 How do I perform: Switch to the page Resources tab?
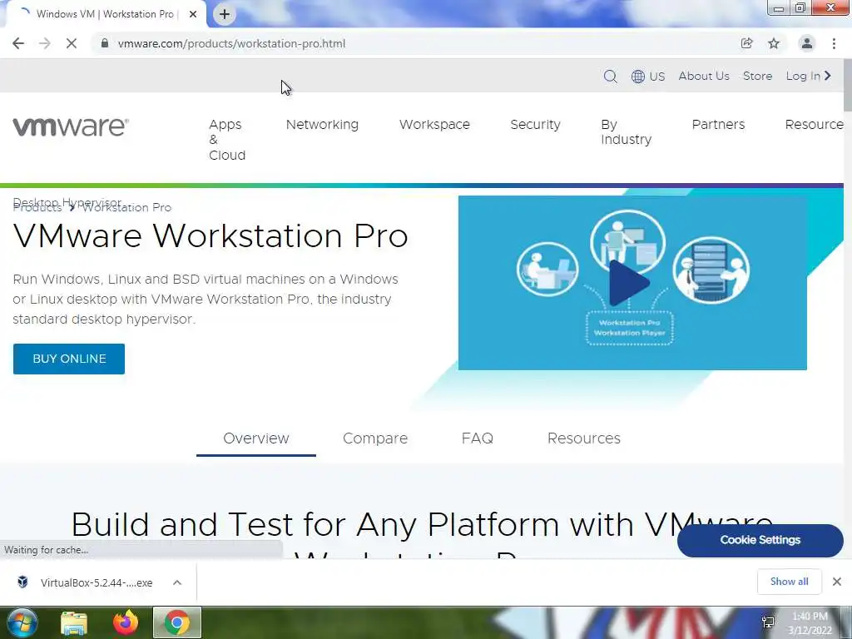(583, 438)
